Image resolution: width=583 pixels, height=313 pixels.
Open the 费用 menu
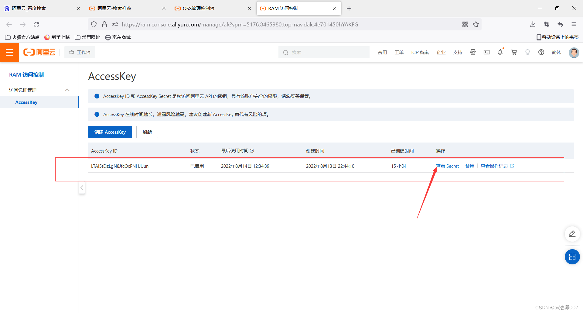click(x=382, y=53)
